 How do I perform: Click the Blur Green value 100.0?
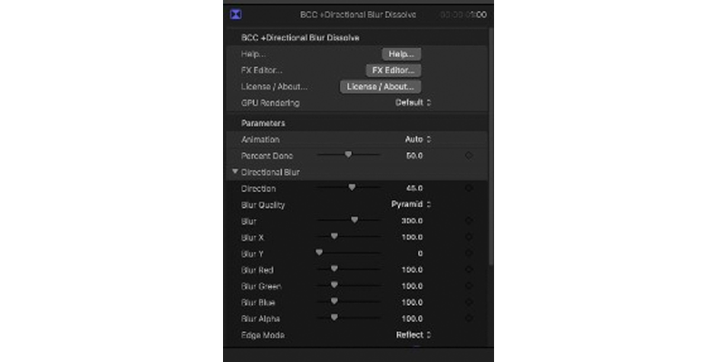412,286
